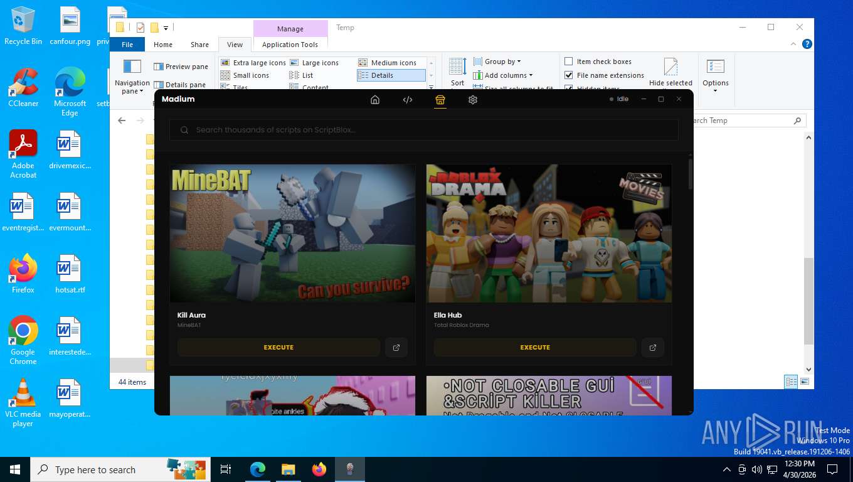Click the Roblox Drama Ella Hub thumbnail
Image resolution: width=853 pixels, height=482 pixels.
[x=549, y=233]
